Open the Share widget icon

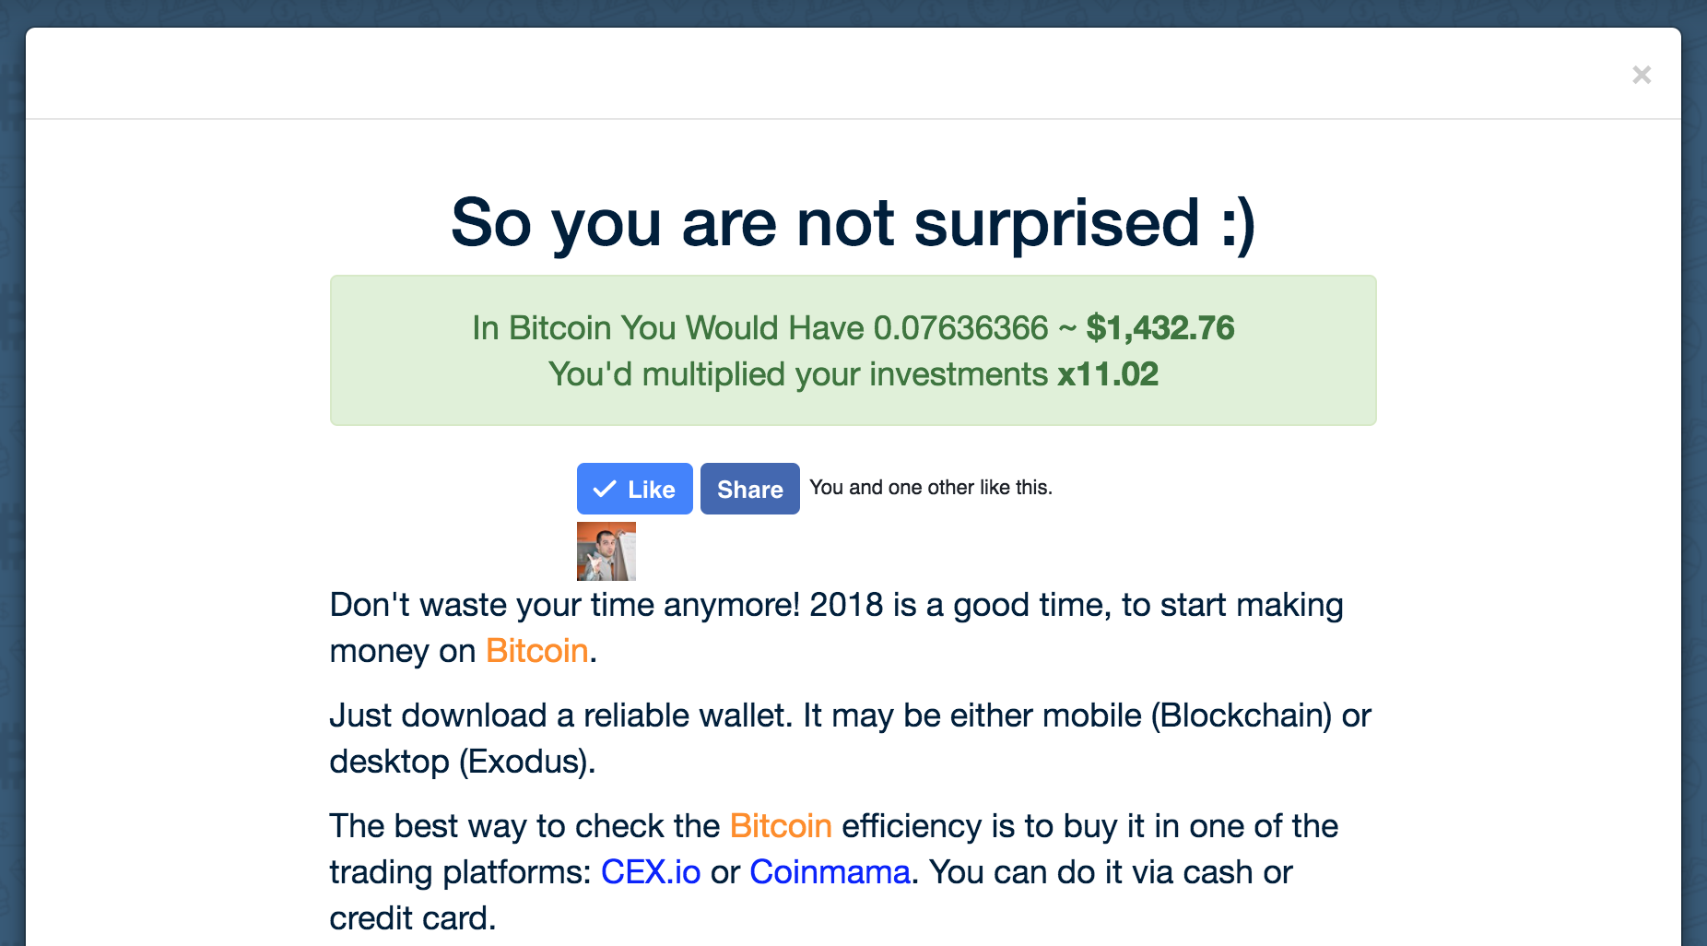pyautogui.click(x=749, y=489)
